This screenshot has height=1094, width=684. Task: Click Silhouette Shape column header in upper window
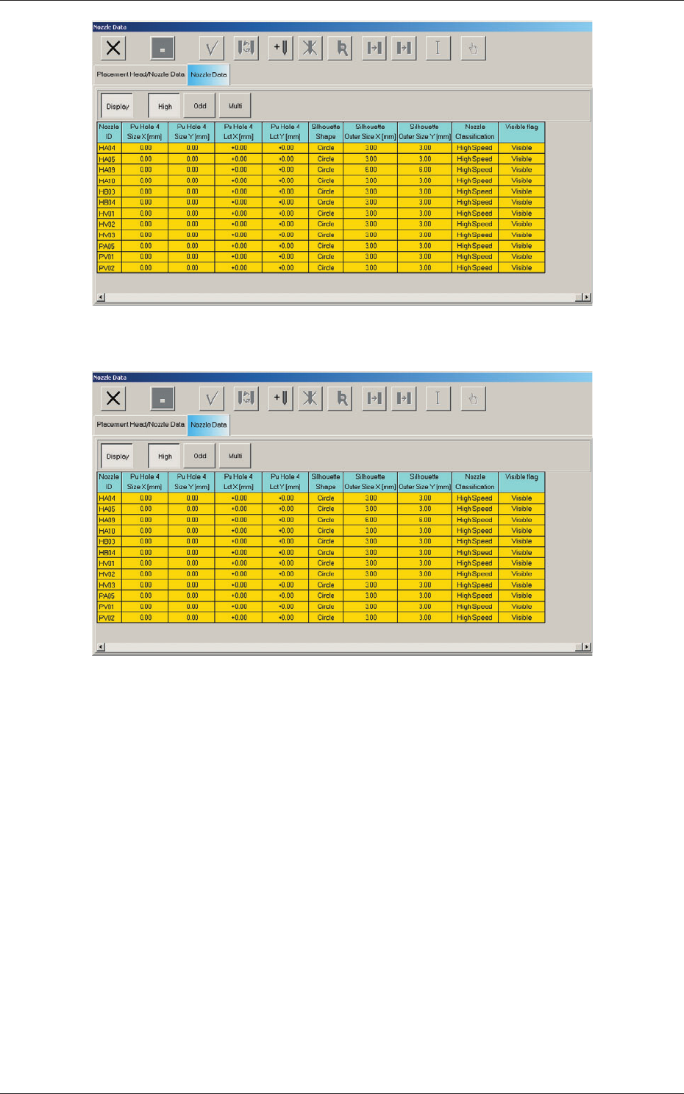[326, 132]
